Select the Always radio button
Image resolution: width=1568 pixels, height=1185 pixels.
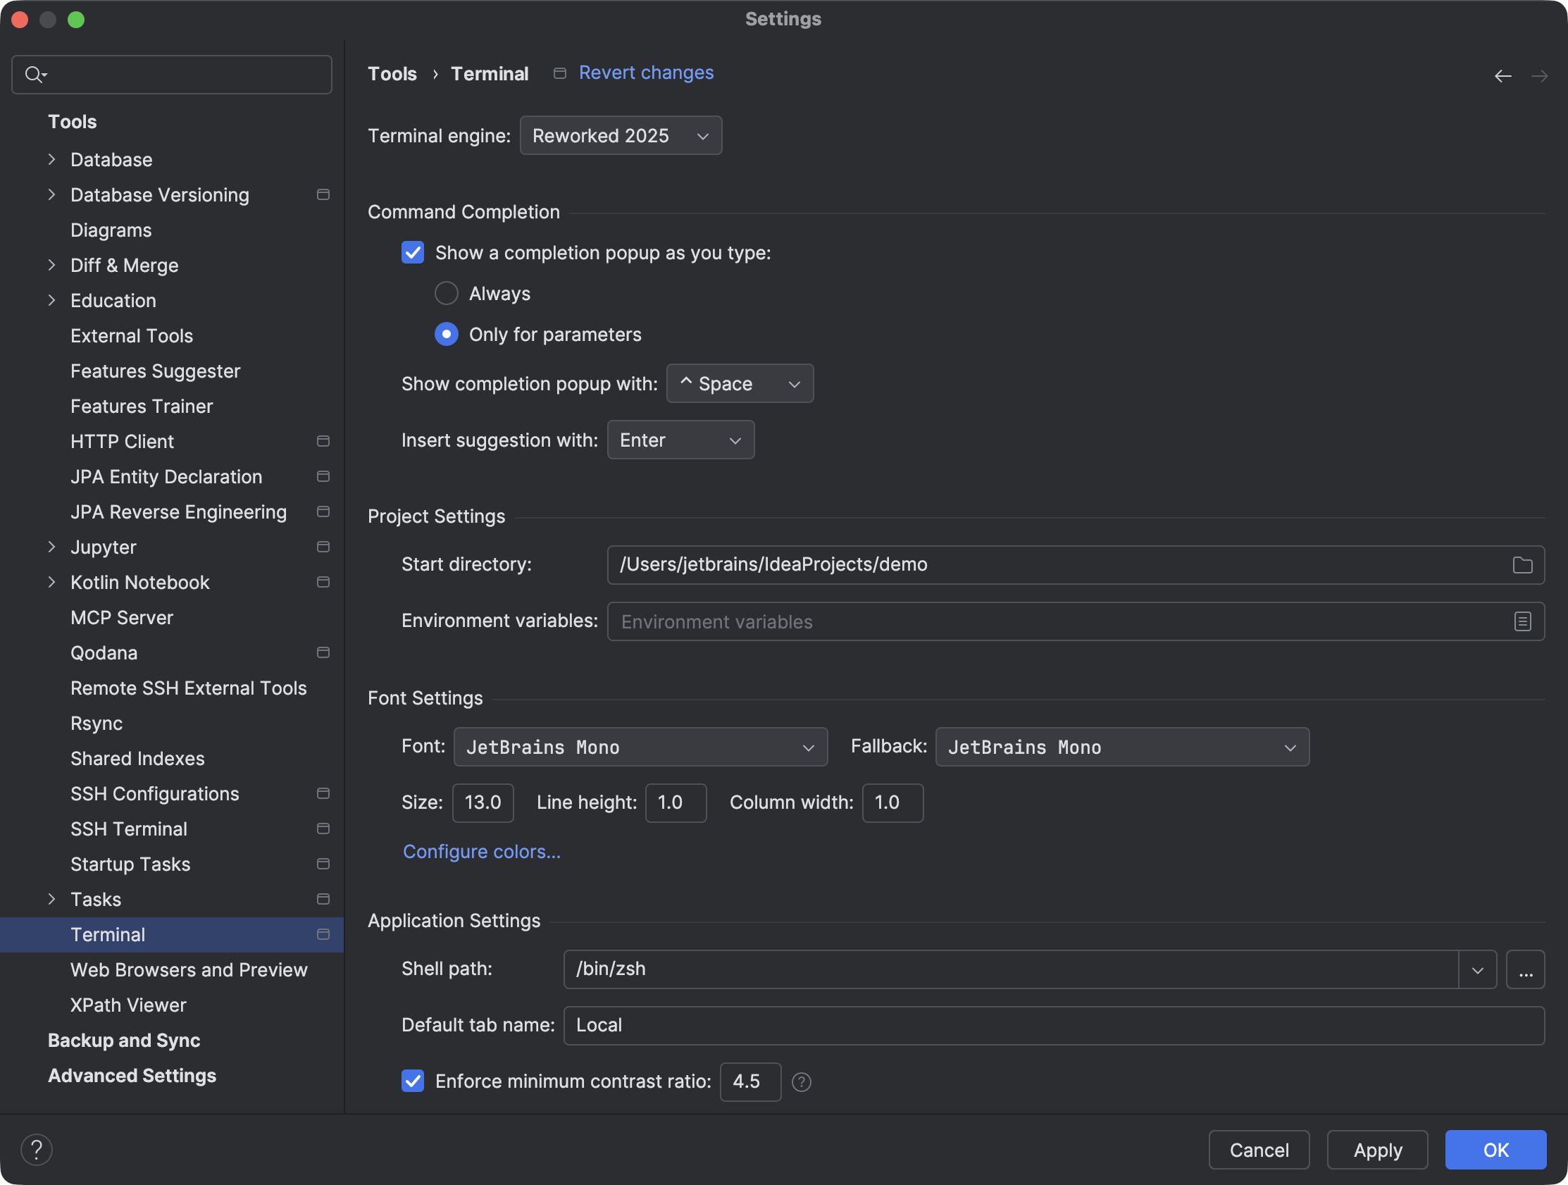[x=446, y=293]
